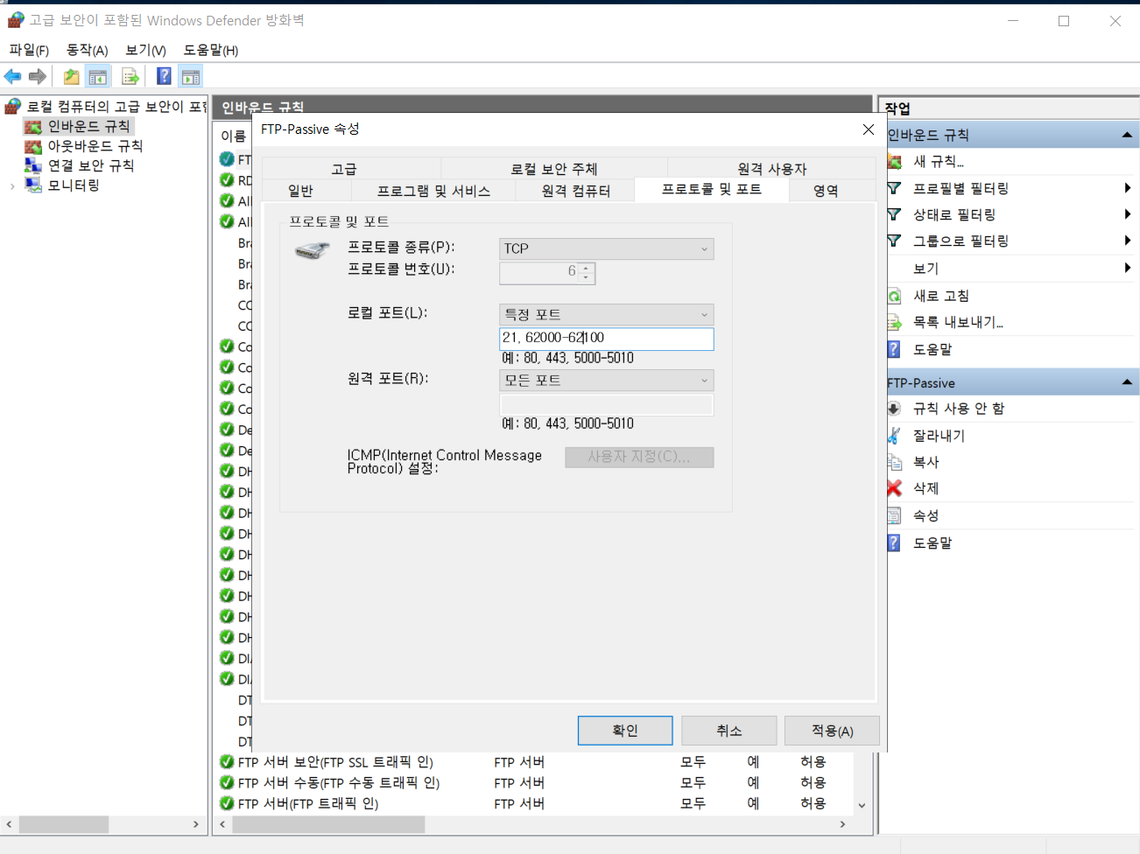1140x854 pixels.
Task: Open the 로컬 포트 특정 포트 dropdown
Action: coord(607,314)
